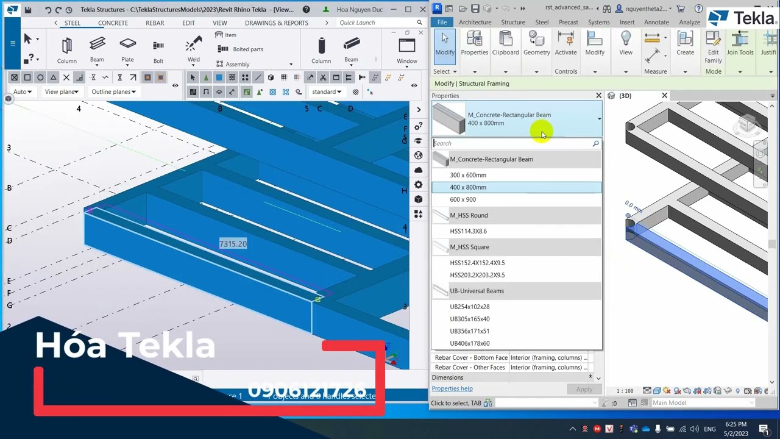The image size is (780, 439).
Task: Open the Structure ribbon tab in Revit
Action: point(512,22)
